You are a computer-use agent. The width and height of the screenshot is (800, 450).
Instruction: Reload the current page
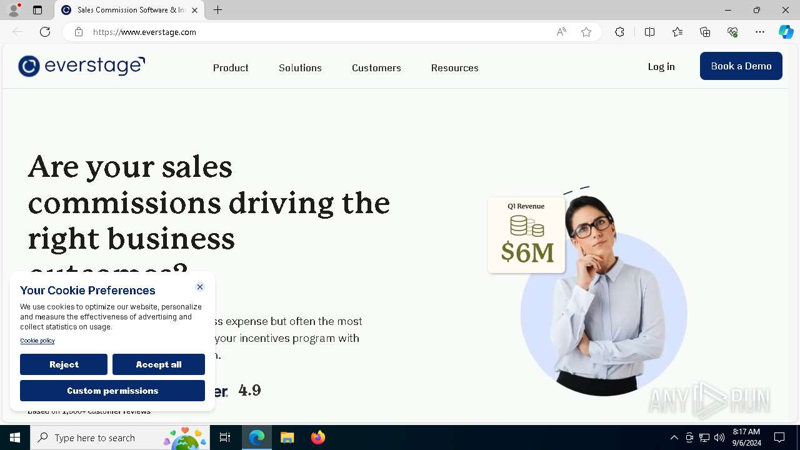45,32
